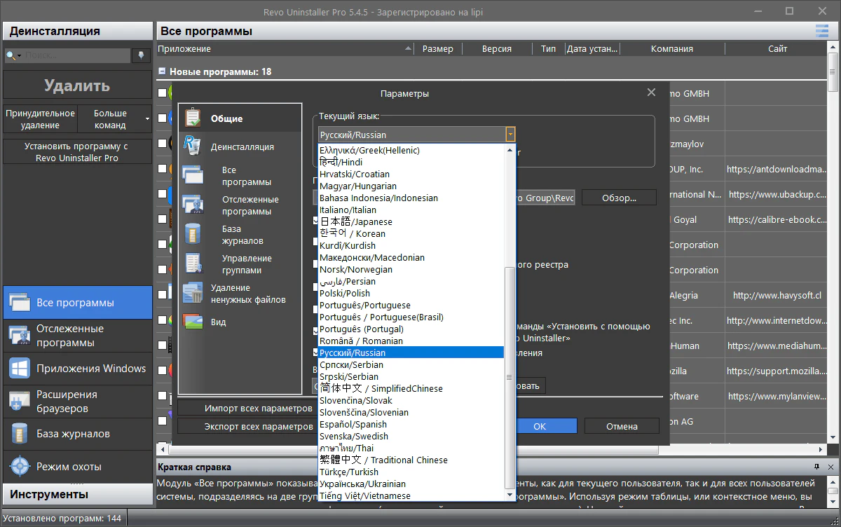Collapse the Новые программы group
Screen dimensions: 841x527
click(162, 71)
